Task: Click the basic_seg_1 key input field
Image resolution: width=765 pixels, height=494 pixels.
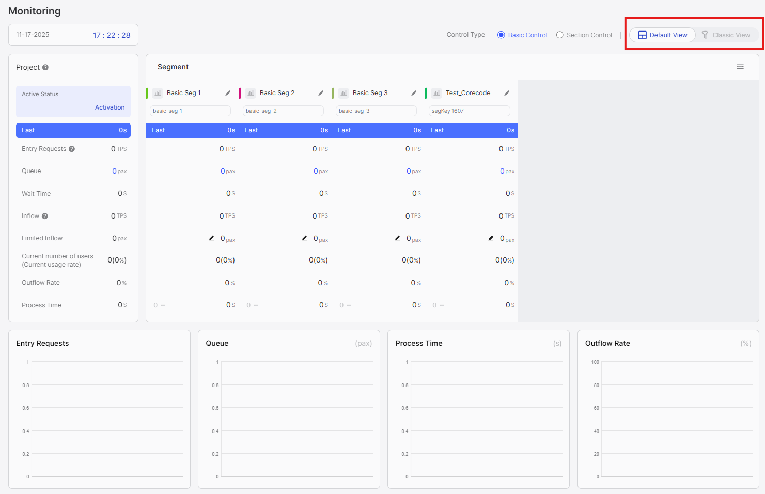Action: pos(190,111)
